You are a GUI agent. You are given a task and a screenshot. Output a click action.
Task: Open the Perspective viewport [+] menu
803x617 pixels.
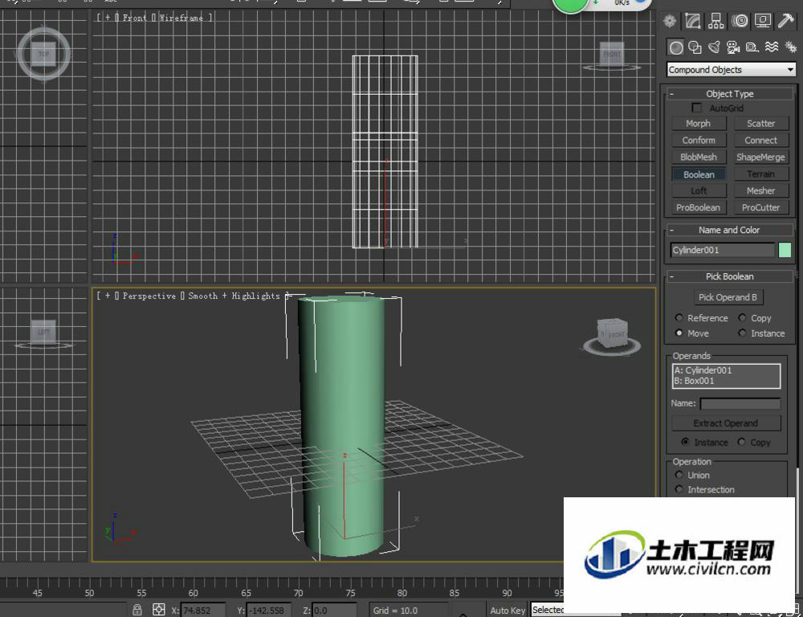coord(108,296)
